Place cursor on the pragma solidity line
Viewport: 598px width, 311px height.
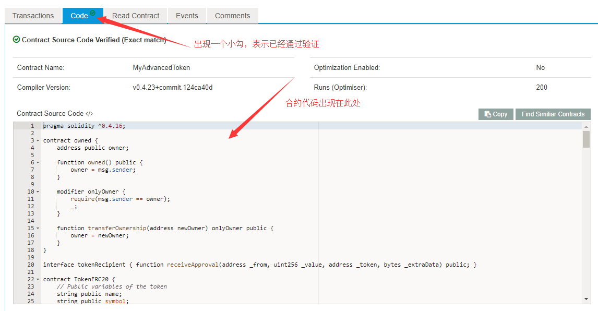(x=84, y=126)
